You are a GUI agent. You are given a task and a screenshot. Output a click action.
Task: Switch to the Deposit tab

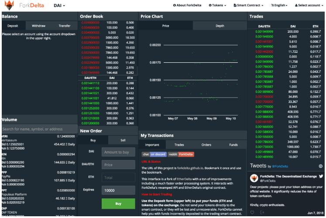pyautogui.click(x=13, y=26)
